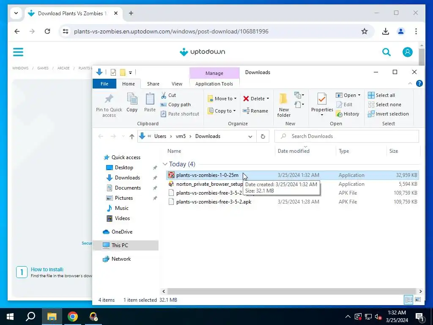
Task: Expand the Delete dropdown arrow
Action: pos(268,99)
